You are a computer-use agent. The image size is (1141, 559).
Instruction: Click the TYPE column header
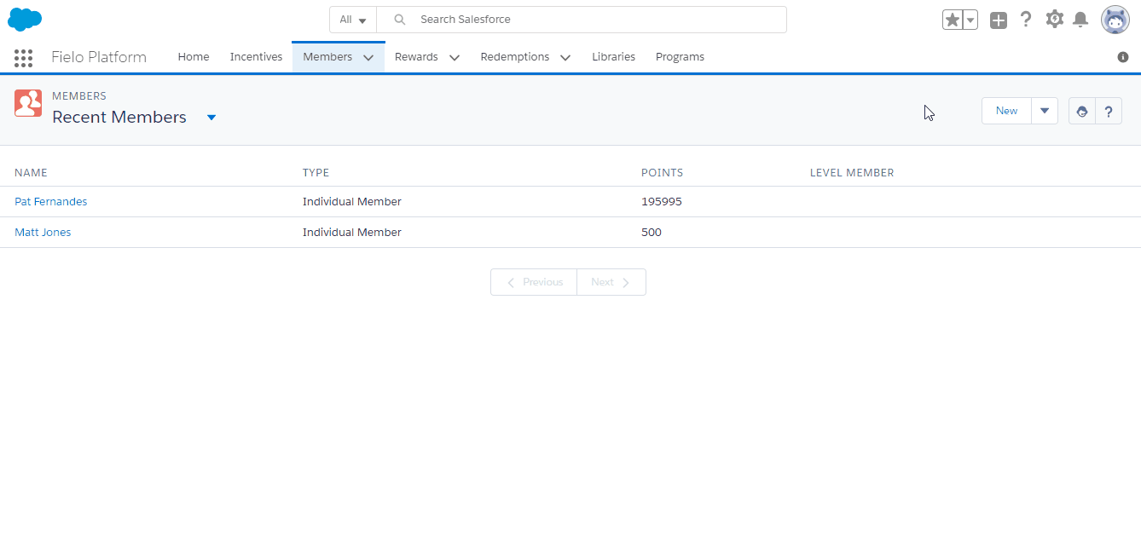click(316, 173)
